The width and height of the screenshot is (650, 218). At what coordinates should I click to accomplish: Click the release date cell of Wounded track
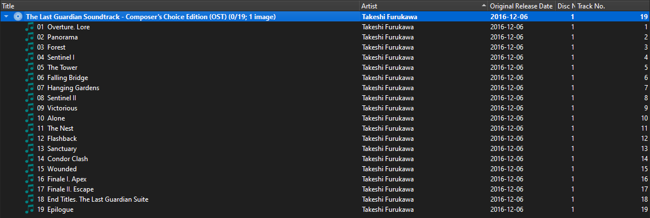click(x=507, y=168)
